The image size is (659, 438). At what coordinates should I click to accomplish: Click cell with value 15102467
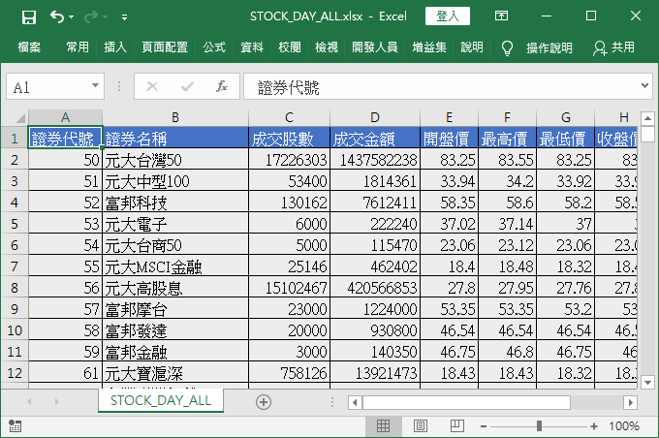[x=289, y=288]
